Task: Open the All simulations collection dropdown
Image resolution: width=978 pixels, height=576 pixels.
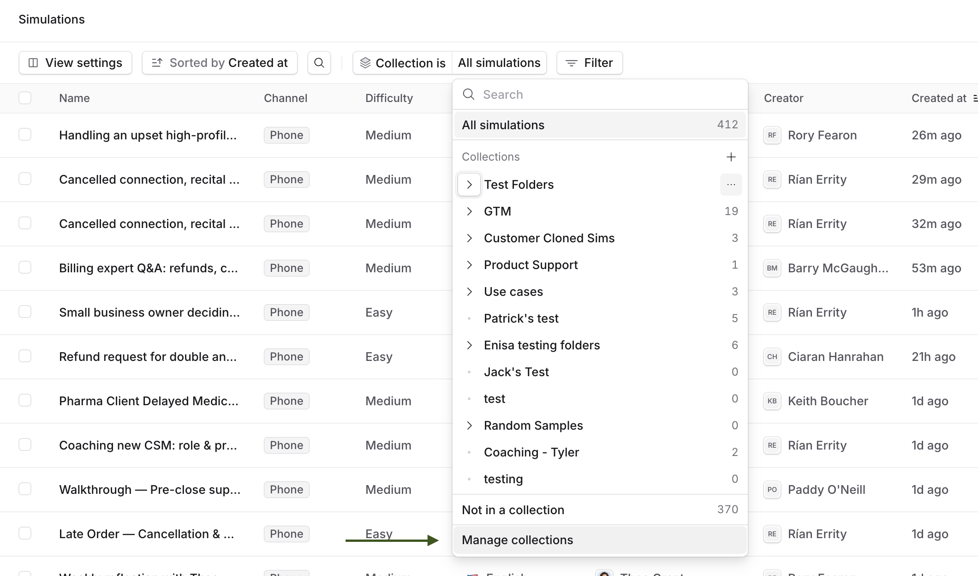Action: click(x=499, y=63)
